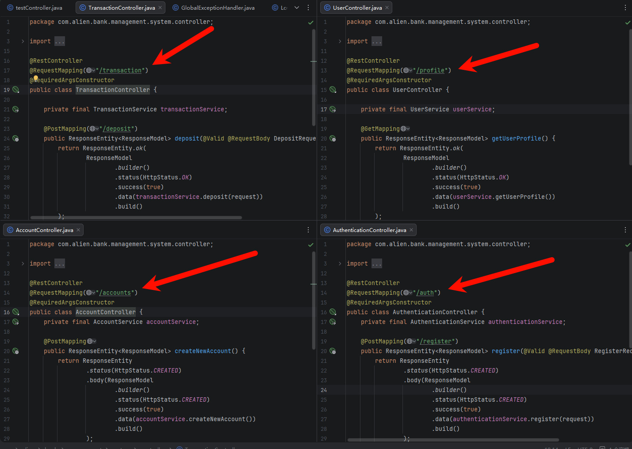Show hidden tabs dropdown in top-left editor
Screen dimensions: 632x449
[297, 8]
